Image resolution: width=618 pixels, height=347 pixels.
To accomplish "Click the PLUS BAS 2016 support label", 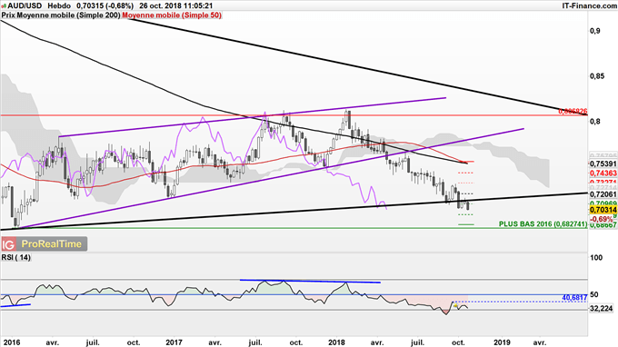I will coord(543,223).
